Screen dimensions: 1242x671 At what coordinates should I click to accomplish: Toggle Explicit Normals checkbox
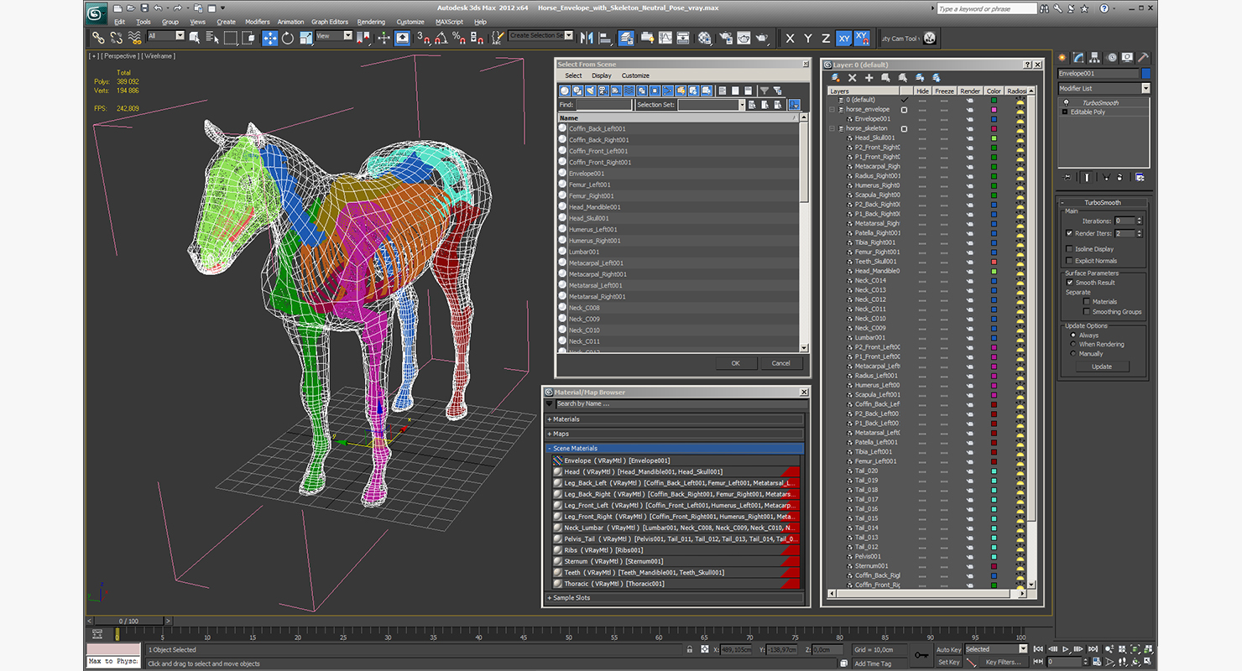tap(1068, 261)
